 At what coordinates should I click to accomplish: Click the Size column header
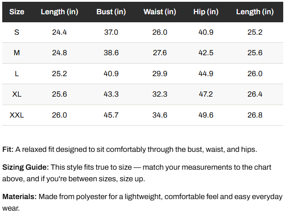tap(17, 12)
